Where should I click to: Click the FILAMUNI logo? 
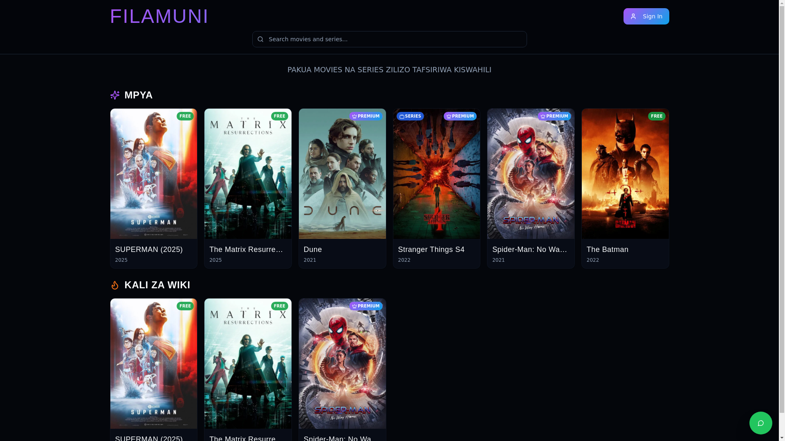coord(159,16)
